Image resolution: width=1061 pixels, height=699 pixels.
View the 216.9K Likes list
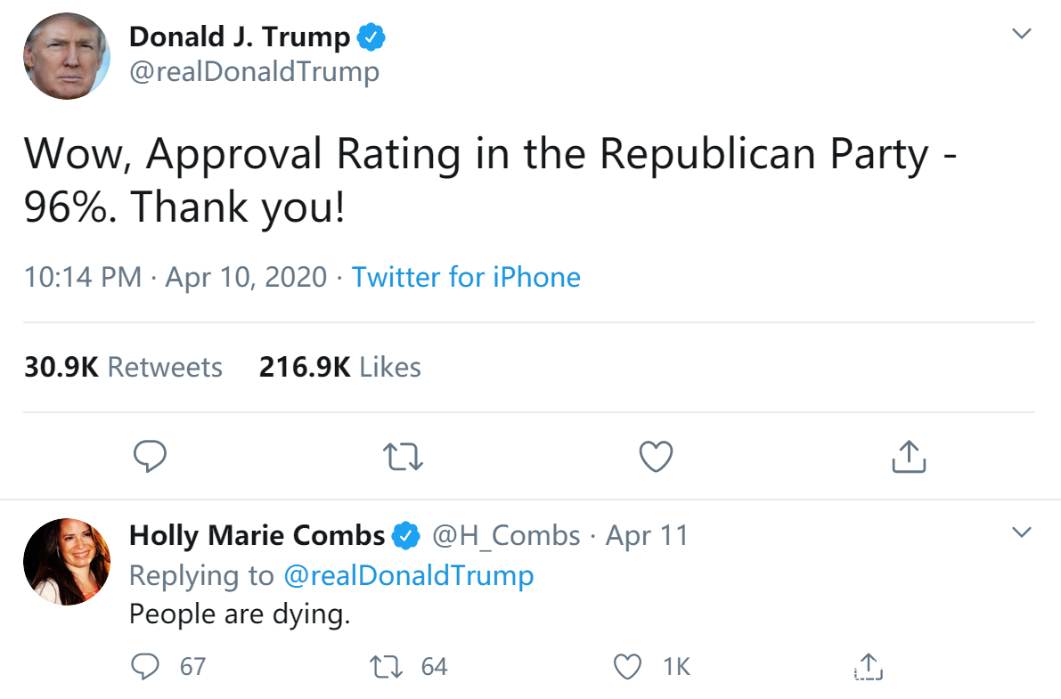pos(339,367)
